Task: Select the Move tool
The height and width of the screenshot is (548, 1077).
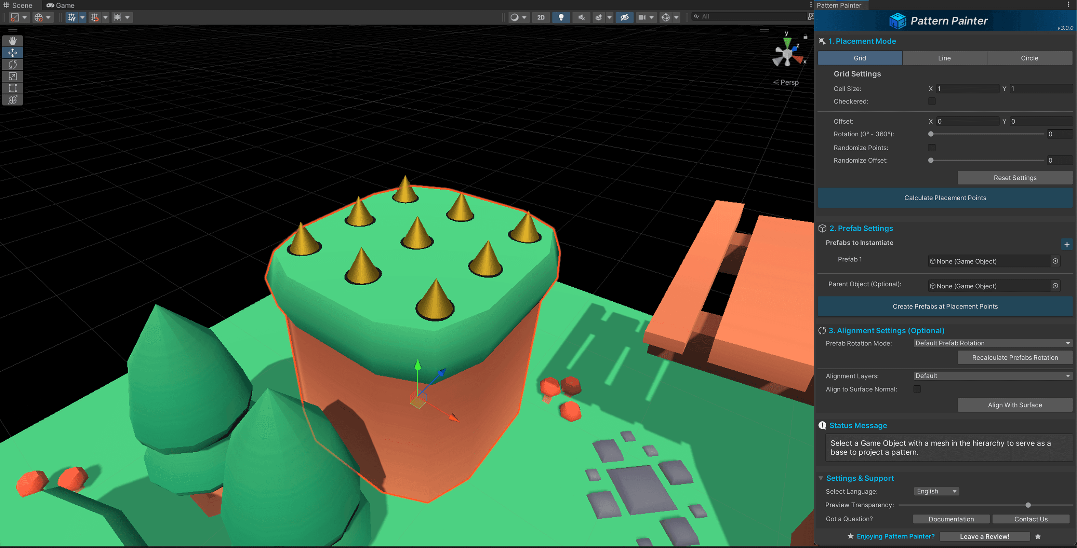Action: [x=13, y=53]
